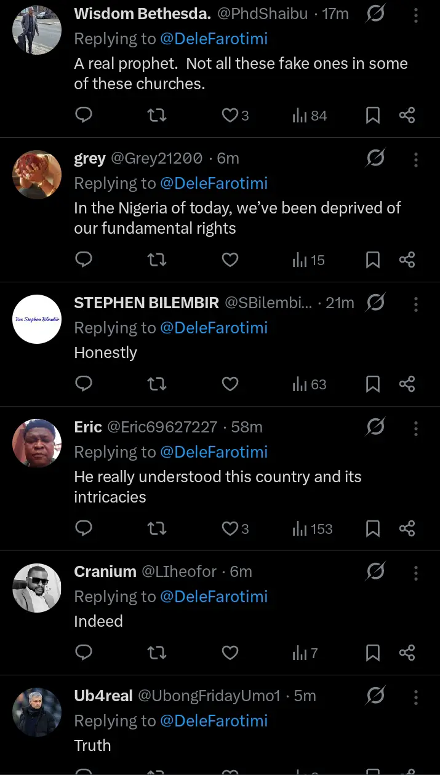
Task: Like Stephen Bilembir's "Honestly" reply
Action: point(230,384)
